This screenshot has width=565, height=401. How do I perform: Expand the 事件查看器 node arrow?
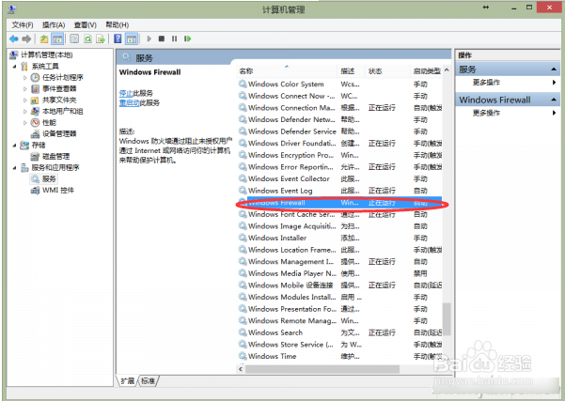coord(24,89)
